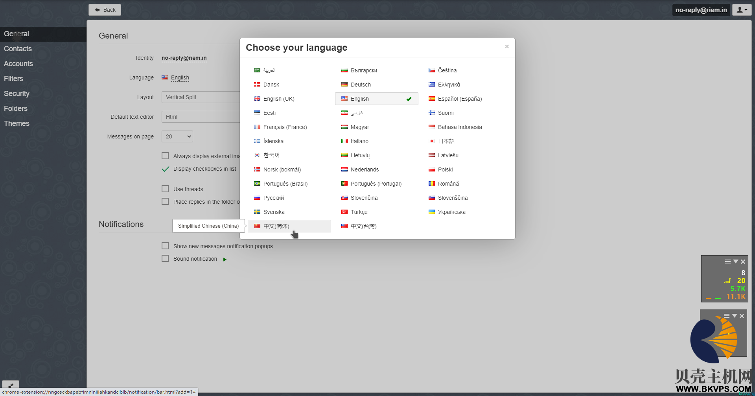Click the Türkçe flag icon
This screenshot has width=755, height=396.
(x=344, y=212)
